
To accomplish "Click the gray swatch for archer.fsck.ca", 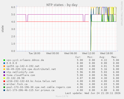I will [4, 84].
